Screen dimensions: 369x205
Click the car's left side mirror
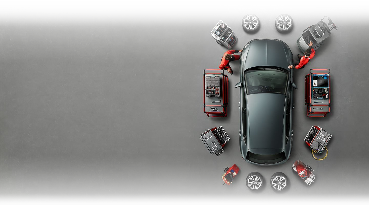point(238,85)
